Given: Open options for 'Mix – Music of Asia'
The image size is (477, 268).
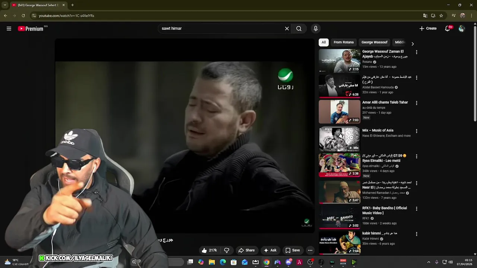Looking at the screenshot, I should [x=417, y=131].
